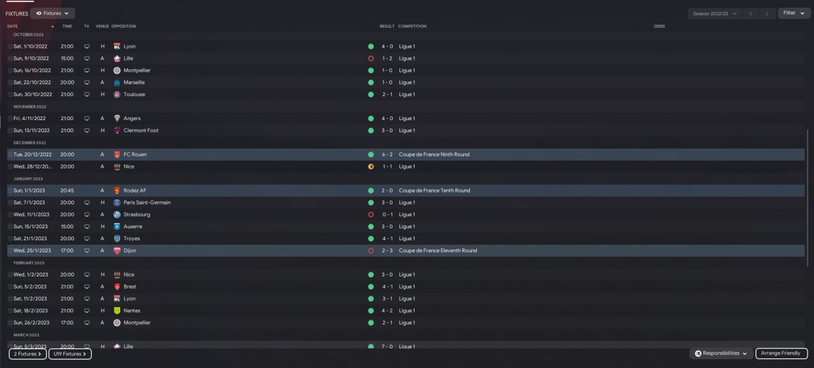
Task: Toggle the row selector beside Fri, 4/11/2022
Action: [10, 119]
